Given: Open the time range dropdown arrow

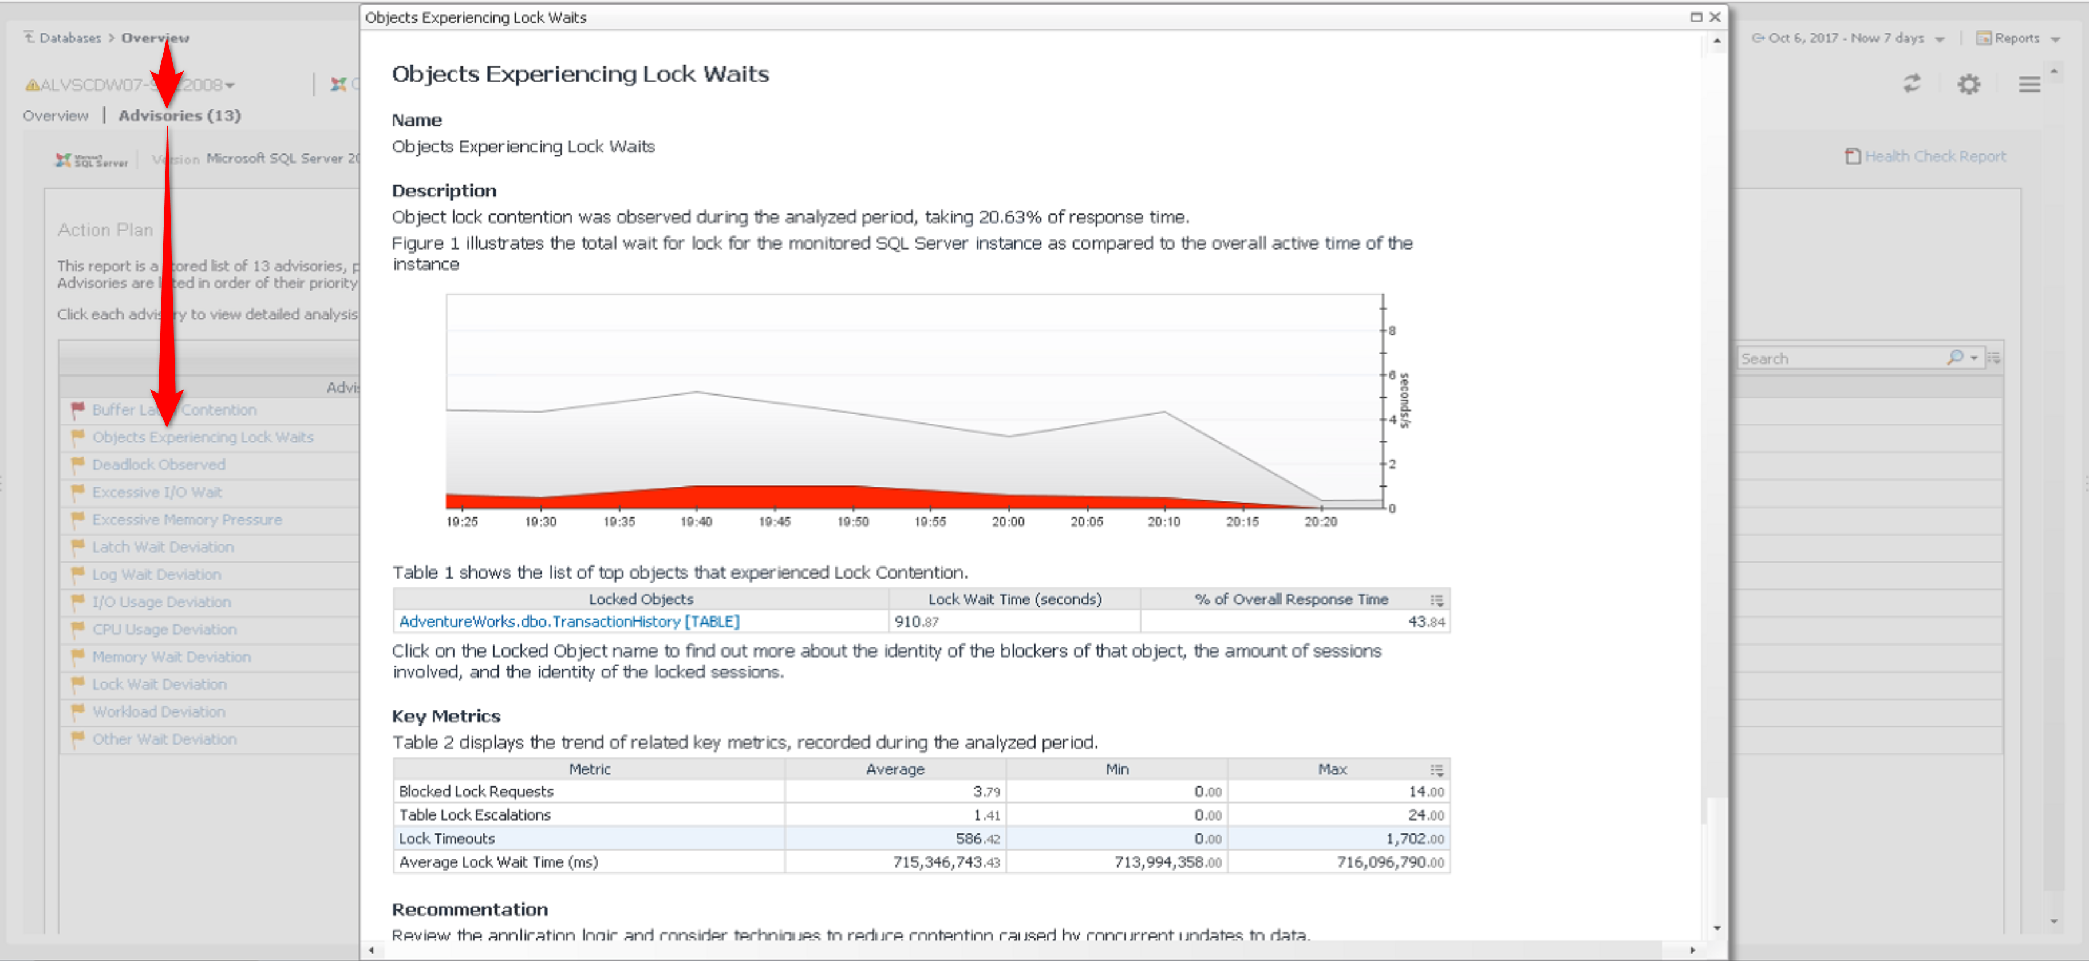Looking at the screenshot, I should pos(1939,39).
